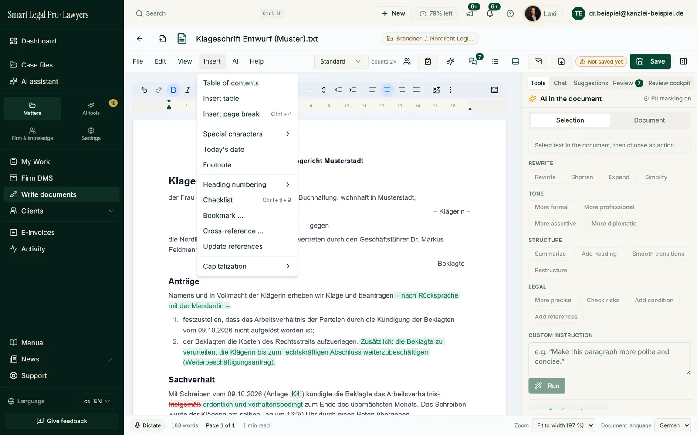Open notifications bell icon
697x435 pixels.
(x=490, y=13)
